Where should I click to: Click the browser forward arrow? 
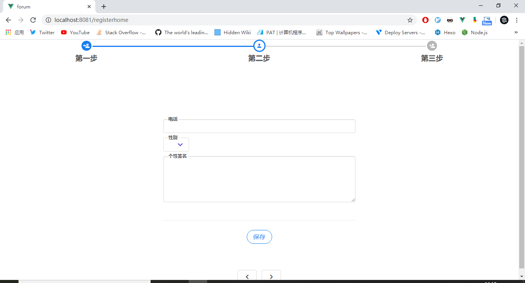pos(21,20)
